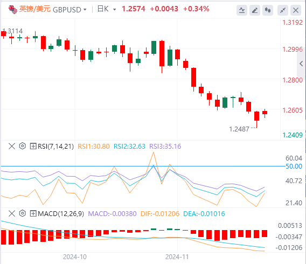Viewport: 306px width, 264px height.
Task: Remove the MACD indicator panel
Action: click(x=12, y=213)
